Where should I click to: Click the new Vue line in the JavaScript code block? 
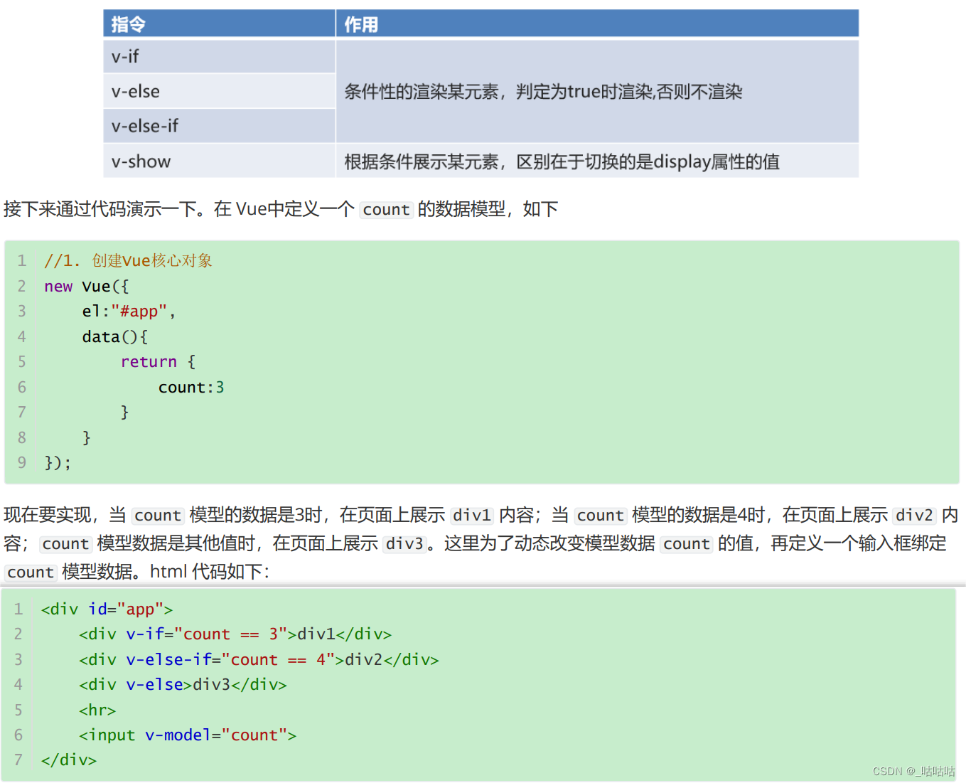85,286
